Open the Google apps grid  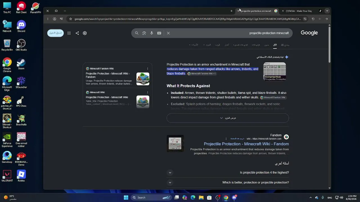click(x=69, y=33)
